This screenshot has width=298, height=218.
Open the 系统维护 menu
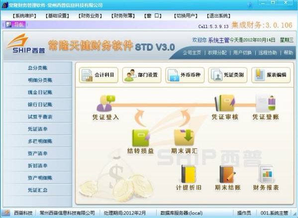[x=24, y=16]
